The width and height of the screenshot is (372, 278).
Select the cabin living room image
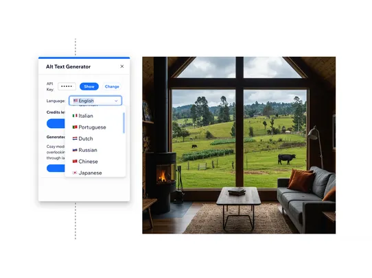click(x=239, y=145)
